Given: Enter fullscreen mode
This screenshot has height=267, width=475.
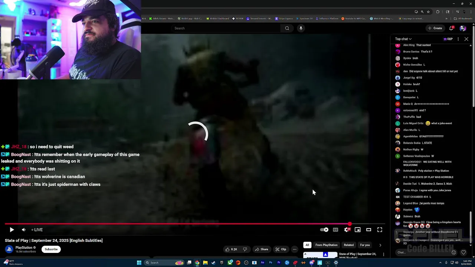Looking at the screenshot, I should (380, 230).
